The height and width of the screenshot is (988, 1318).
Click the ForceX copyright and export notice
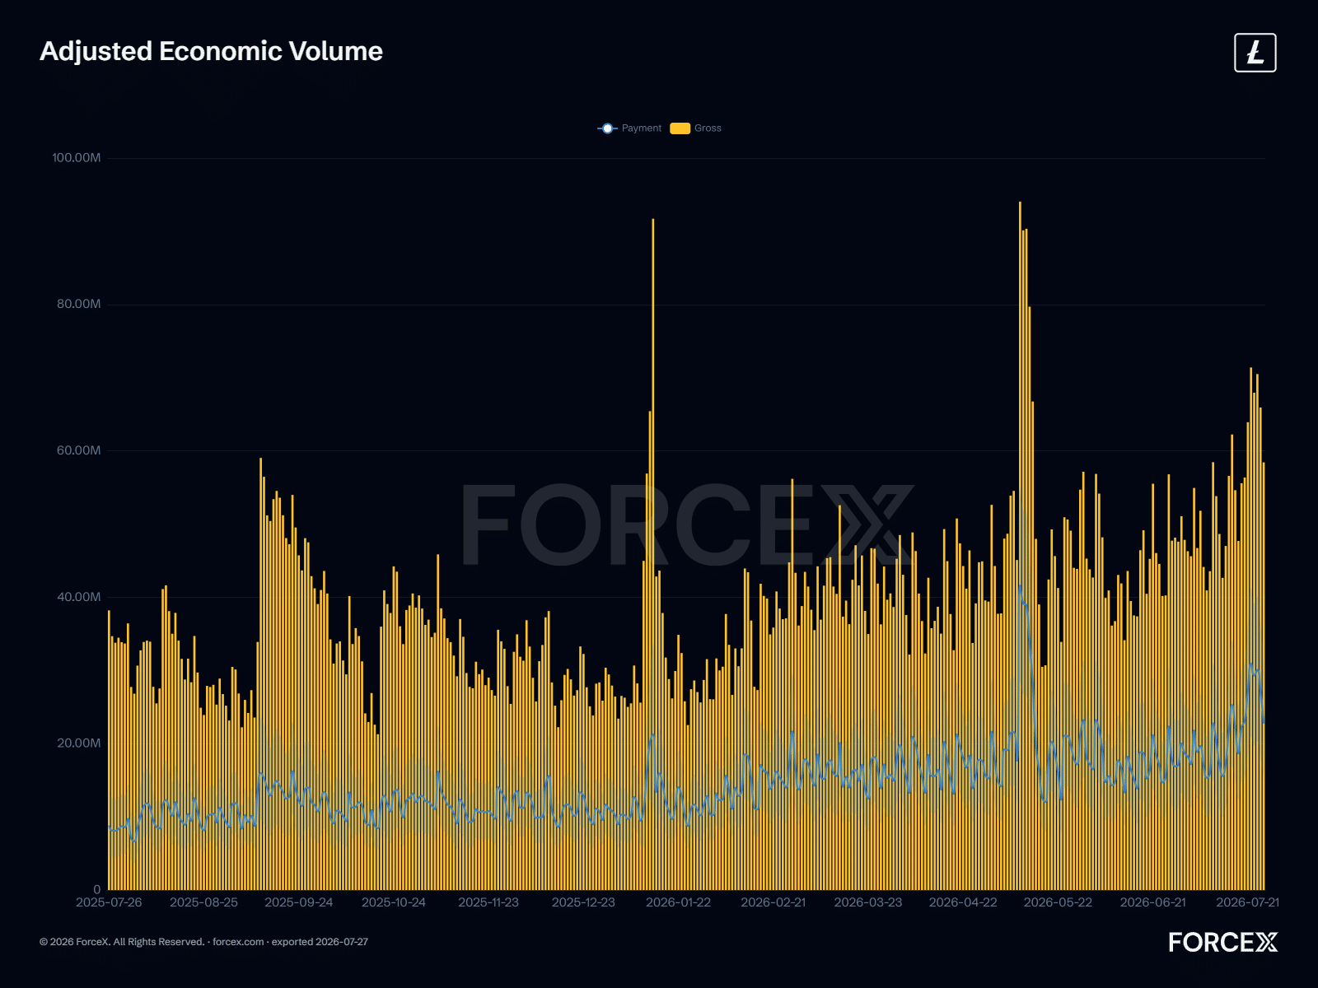point(203,942)
